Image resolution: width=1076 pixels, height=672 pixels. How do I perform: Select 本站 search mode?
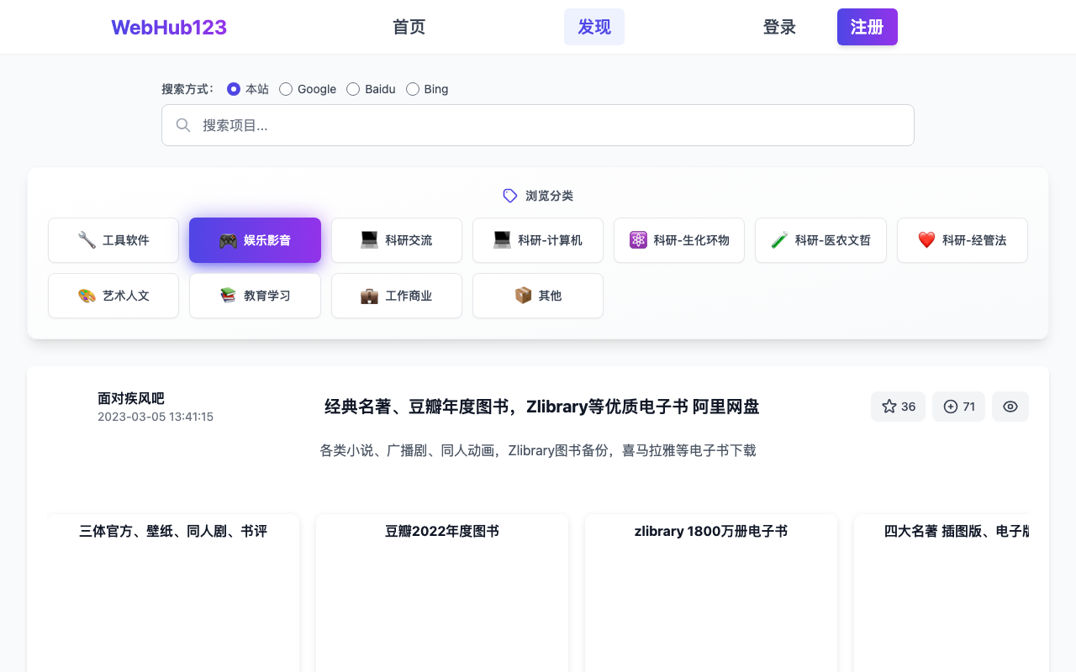[234, 89]
